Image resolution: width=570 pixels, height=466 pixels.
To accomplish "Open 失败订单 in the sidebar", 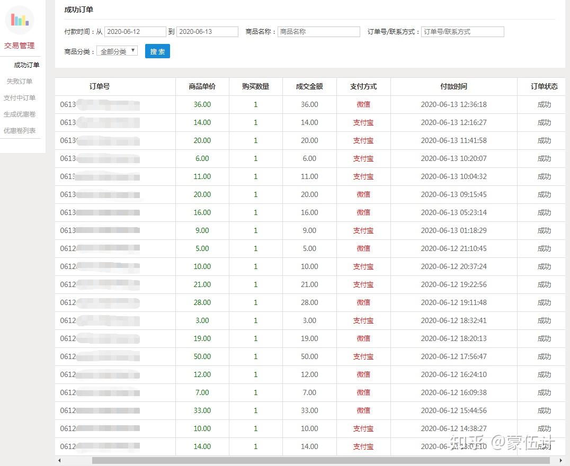I will click(20, 82).
